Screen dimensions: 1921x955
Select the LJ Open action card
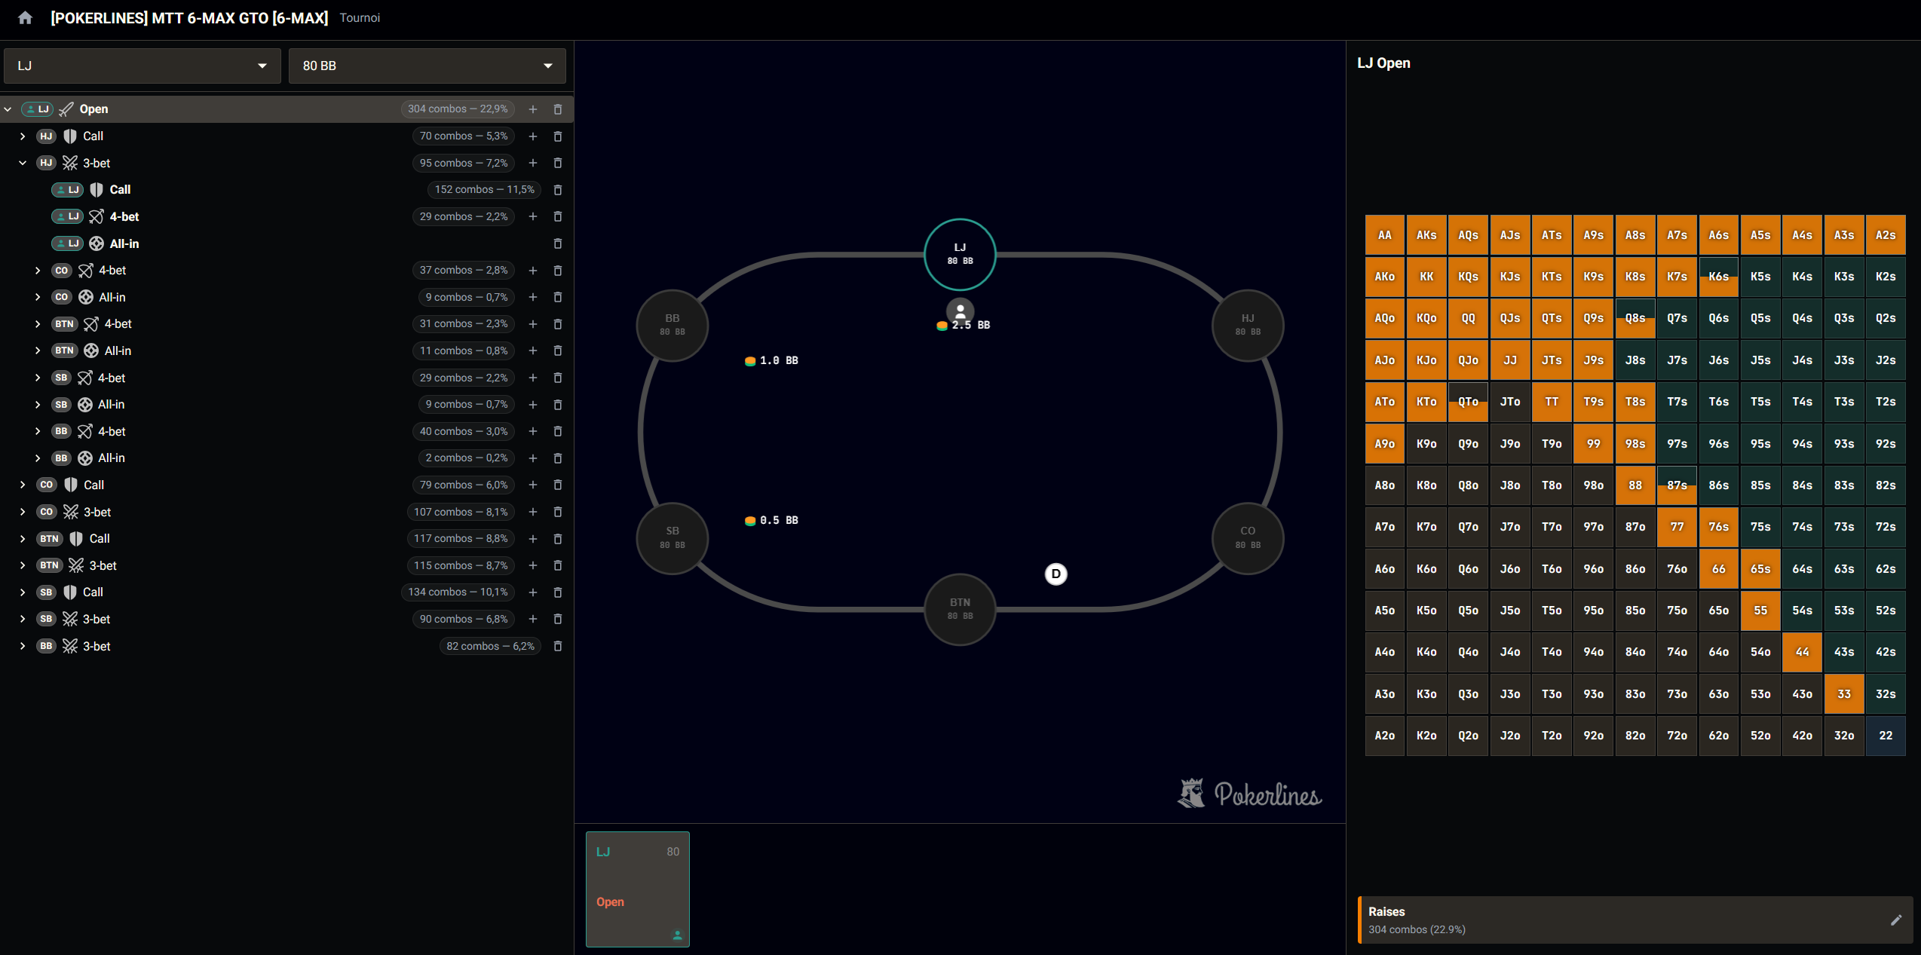(638, 889)
